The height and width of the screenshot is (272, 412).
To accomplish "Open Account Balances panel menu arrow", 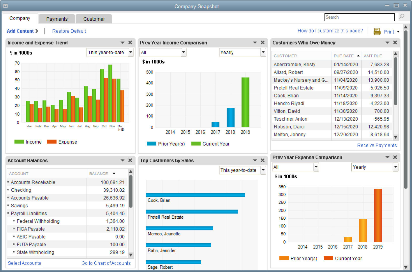I will point(123,160).
